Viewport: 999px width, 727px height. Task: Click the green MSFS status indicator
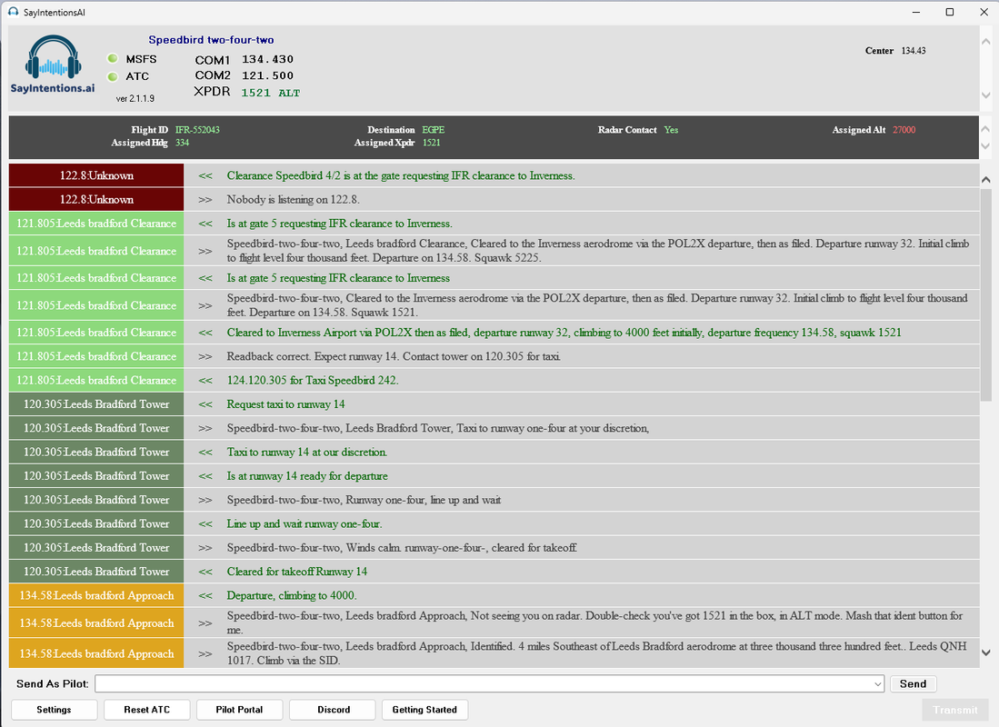coord(113,59)
